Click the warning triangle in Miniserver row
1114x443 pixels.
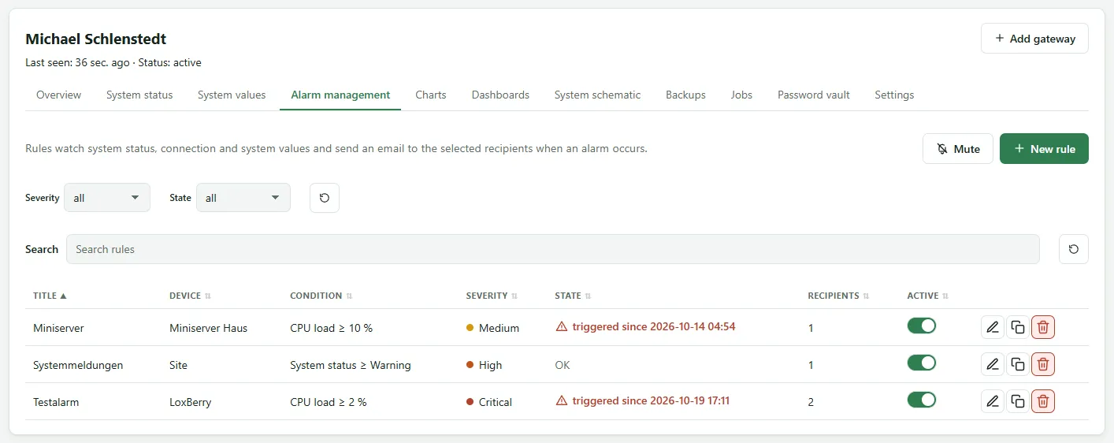[x=562, y=326]
